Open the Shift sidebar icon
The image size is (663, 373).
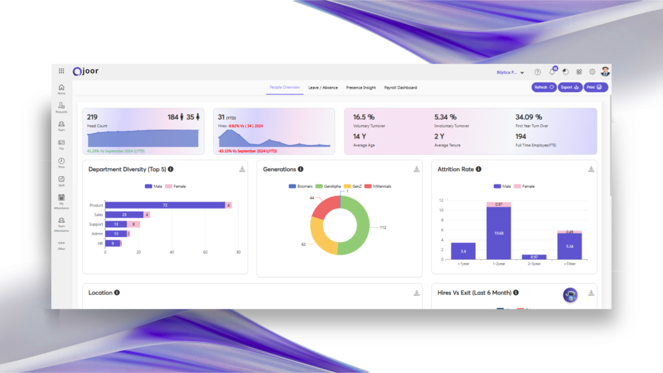tap(61, 179)
